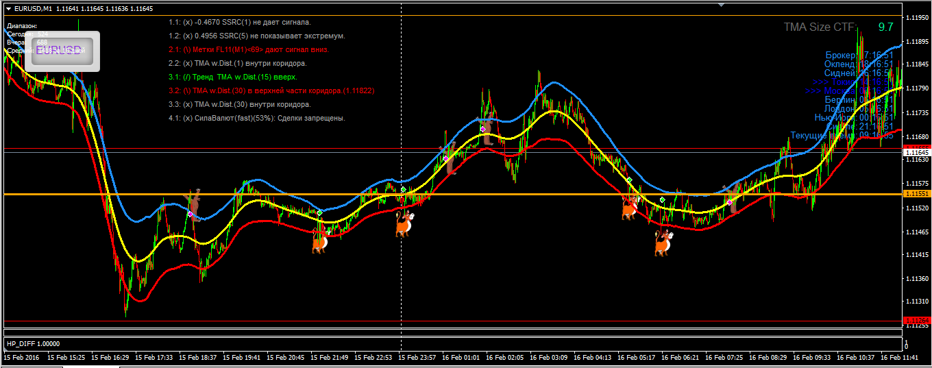
Task: Click the Диапазон label
Action: pos(22,25)
